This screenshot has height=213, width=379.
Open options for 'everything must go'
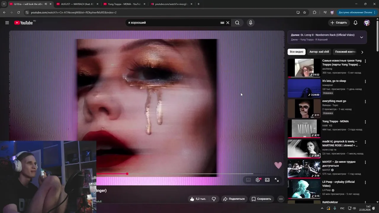pyautogui.click(x=365, y=101)
